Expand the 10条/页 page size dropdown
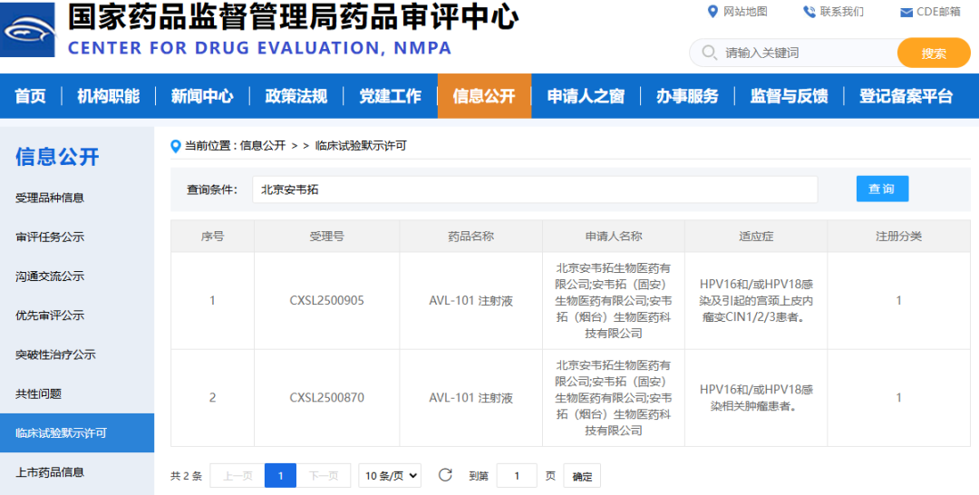The image size is (979, 495). pos(390,475)
